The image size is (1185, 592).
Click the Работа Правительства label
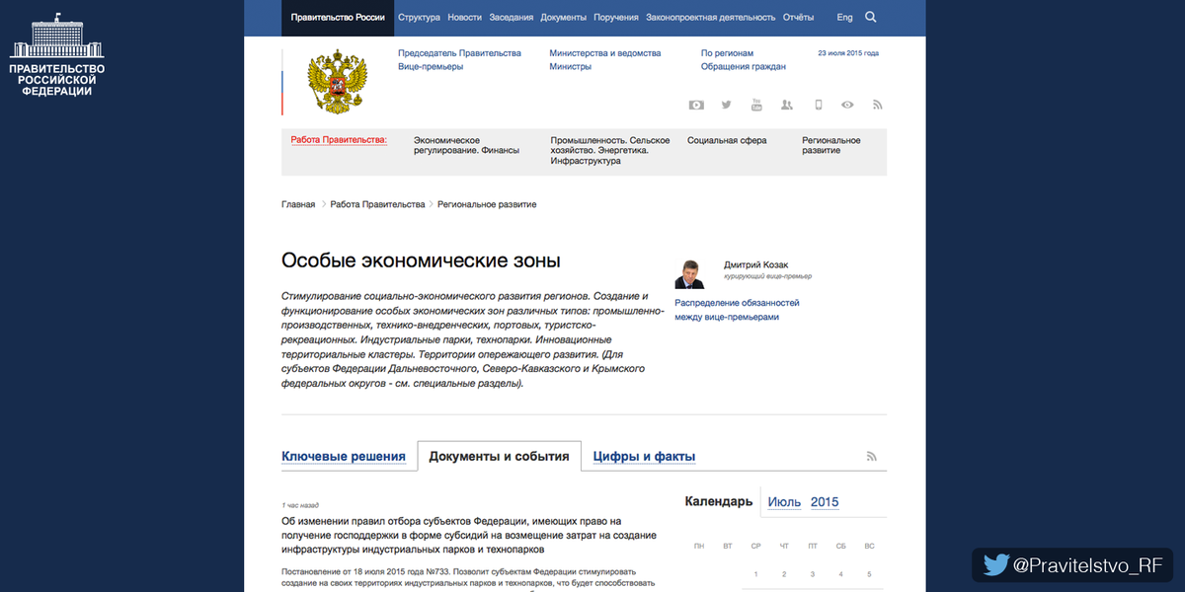click(x=339, y=140)
